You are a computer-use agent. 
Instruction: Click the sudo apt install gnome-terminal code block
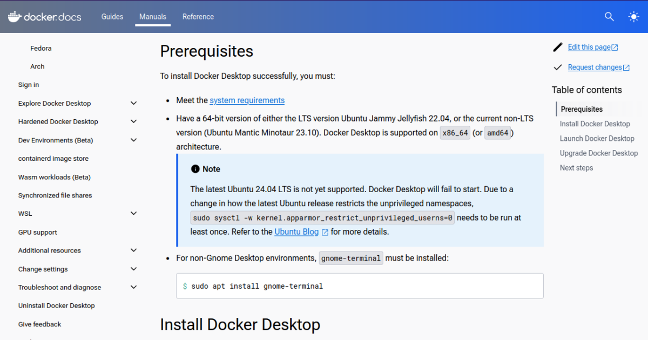[x=360, y=286]
